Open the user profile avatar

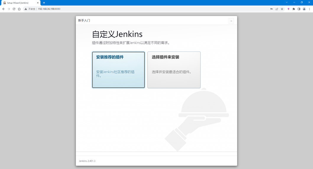pyautogui.click(x=304, y=9)
